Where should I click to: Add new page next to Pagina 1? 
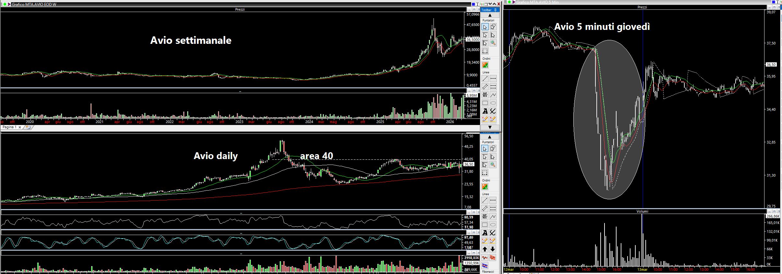[28, 127]
